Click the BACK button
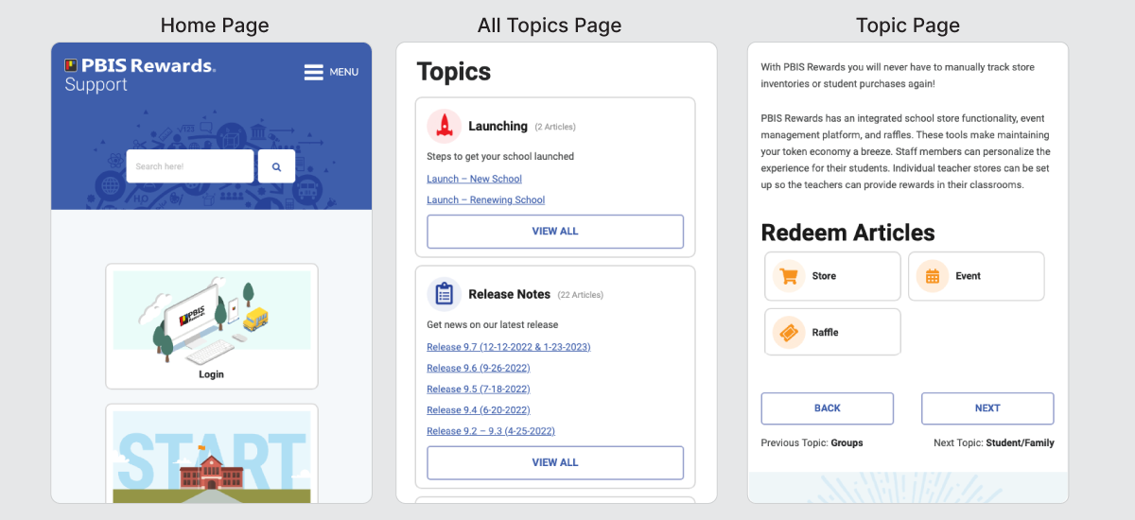Viewport: 1135px width, 520px height. (x=827, y=408)
